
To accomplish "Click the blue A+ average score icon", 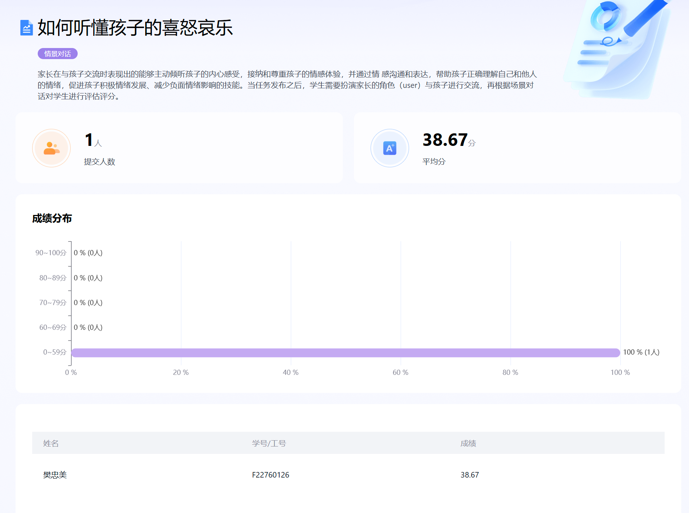I will [x=389, y=148].
